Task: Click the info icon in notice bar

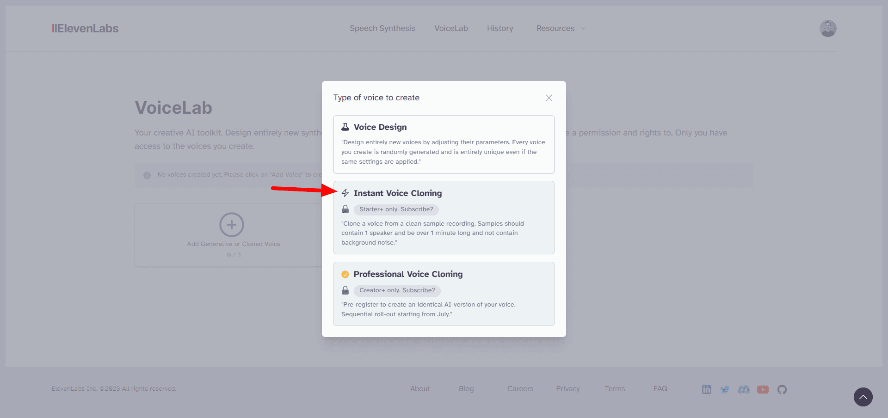Action: [147, 175]
